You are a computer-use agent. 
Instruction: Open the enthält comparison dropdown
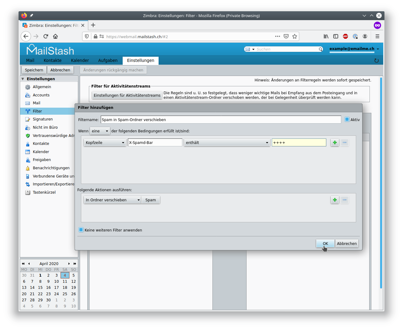coord(227,142)
